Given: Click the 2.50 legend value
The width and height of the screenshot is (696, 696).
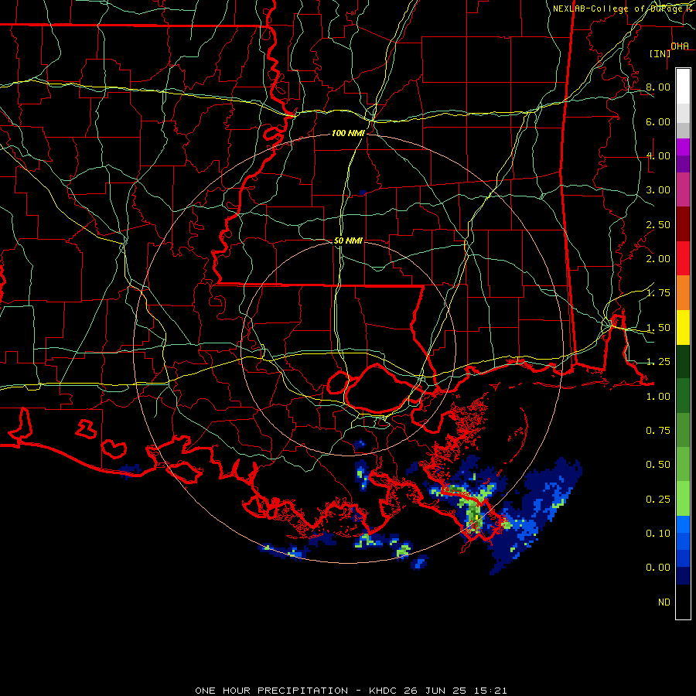Looking at the screenshot, I should pos(658,224).
